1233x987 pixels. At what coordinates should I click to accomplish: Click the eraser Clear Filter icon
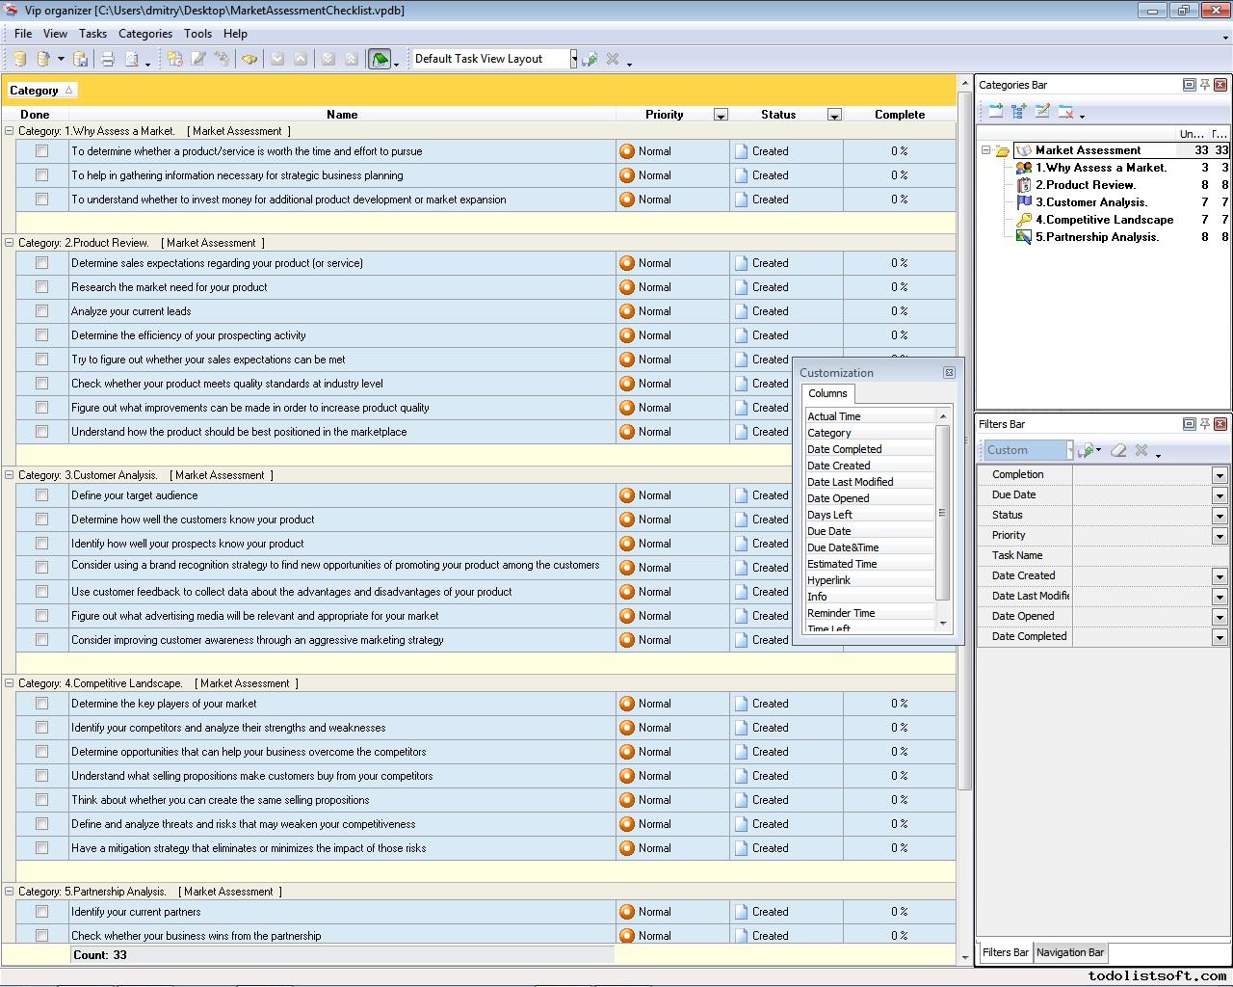[x=1118, y=450]
